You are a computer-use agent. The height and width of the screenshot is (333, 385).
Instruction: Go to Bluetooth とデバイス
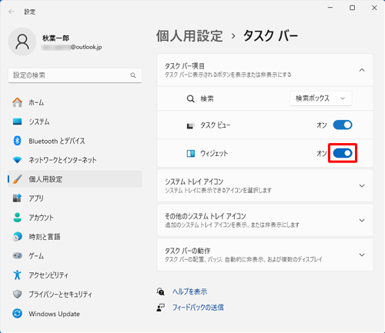tap(75, 141)
